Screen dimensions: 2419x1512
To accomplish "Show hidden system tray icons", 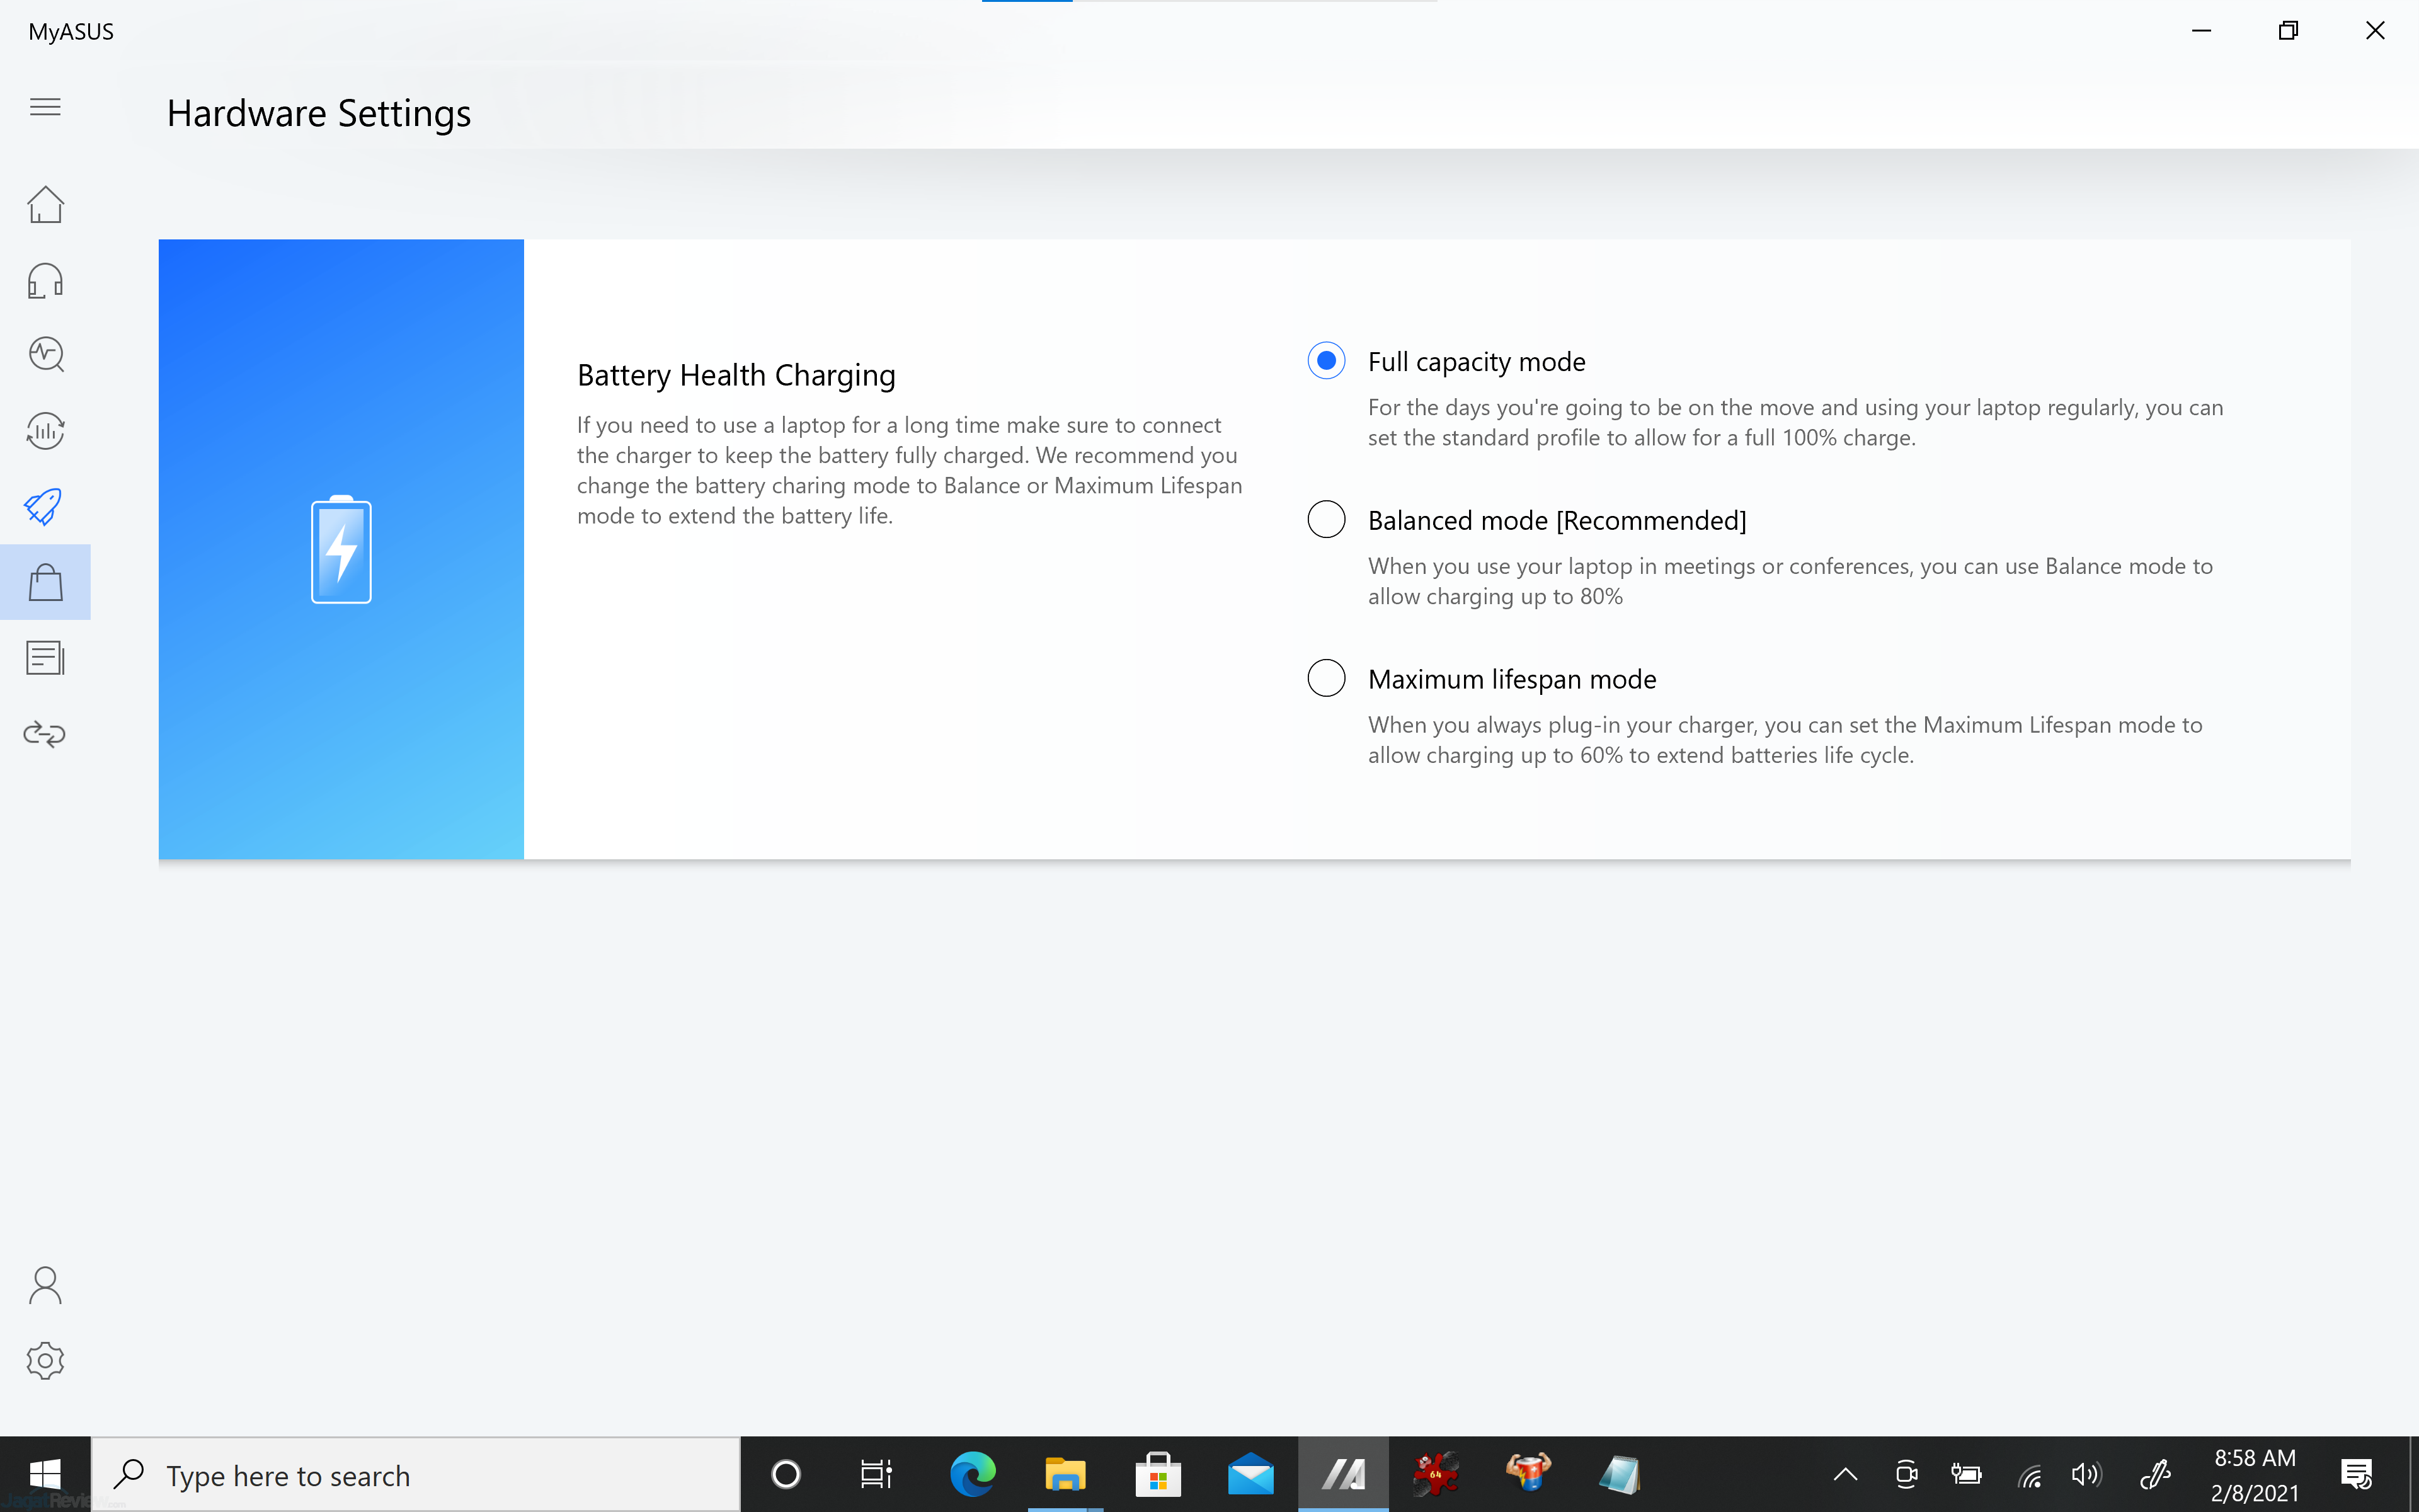I will (1845, 1474).
